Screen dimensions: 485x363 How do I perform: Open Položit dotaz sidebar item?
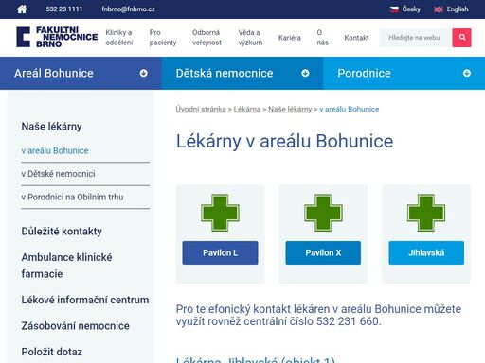pos(52,352)
